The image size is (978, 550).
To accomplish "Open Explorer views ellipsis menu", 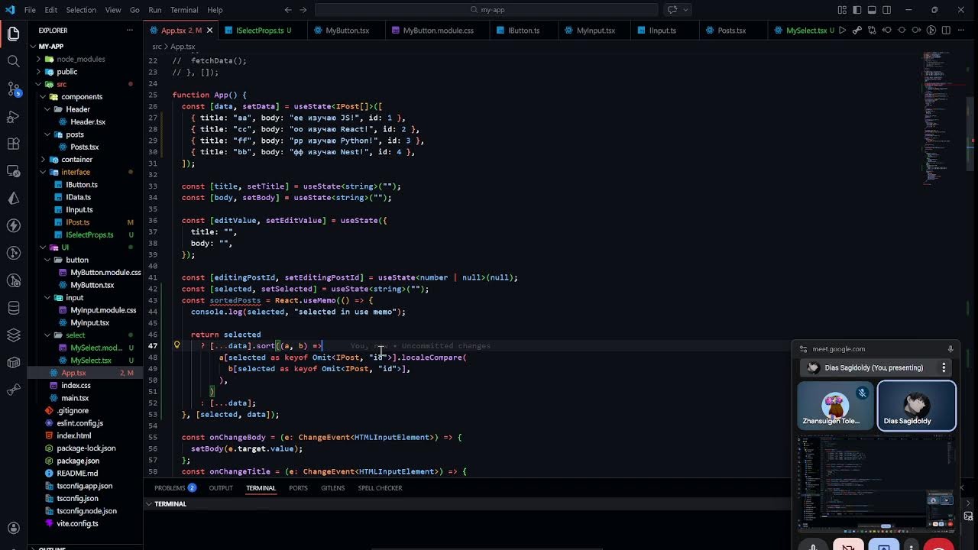I will 130,31.
